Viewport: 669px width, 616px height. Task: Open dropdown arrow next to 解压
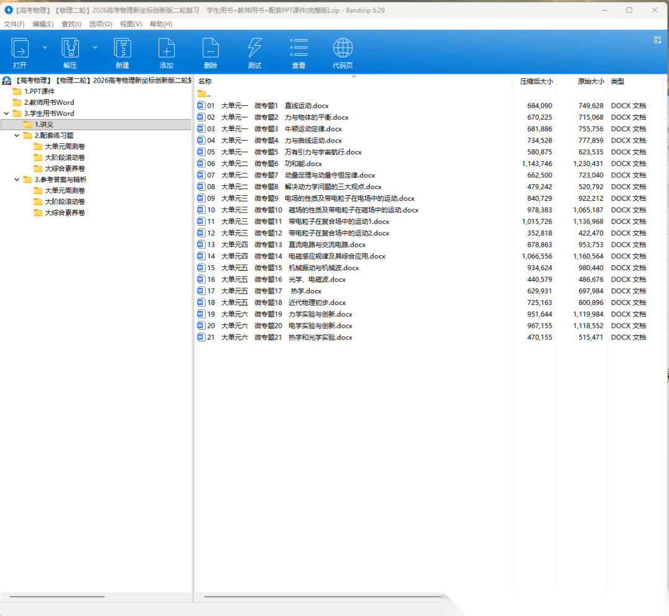coord(95,47)
